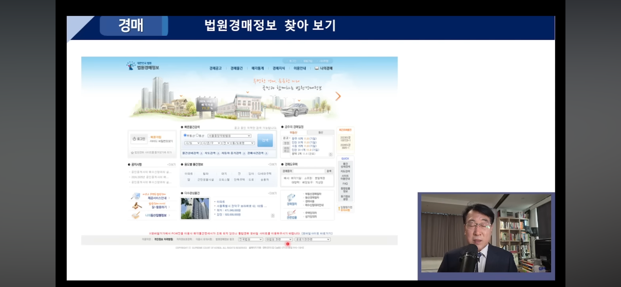Click the 사이트맵 link at top right
This screenshot has height=287, width=621.
pyautogui.click(x=324, y=61)
